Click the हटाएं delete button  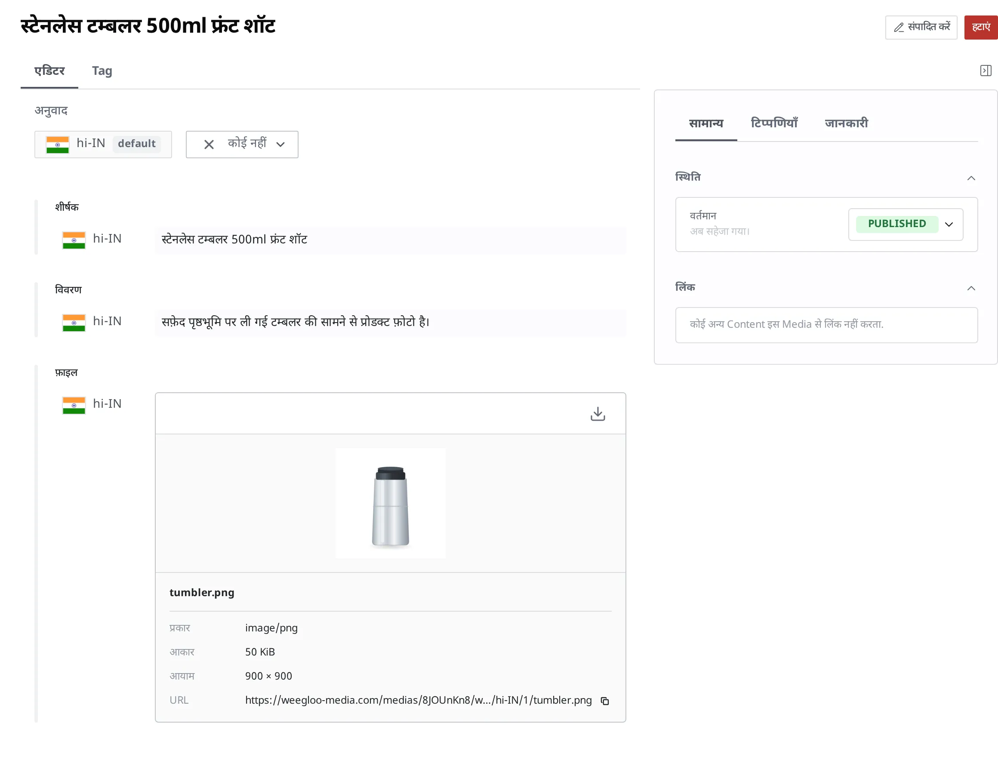tap(981, 28)
